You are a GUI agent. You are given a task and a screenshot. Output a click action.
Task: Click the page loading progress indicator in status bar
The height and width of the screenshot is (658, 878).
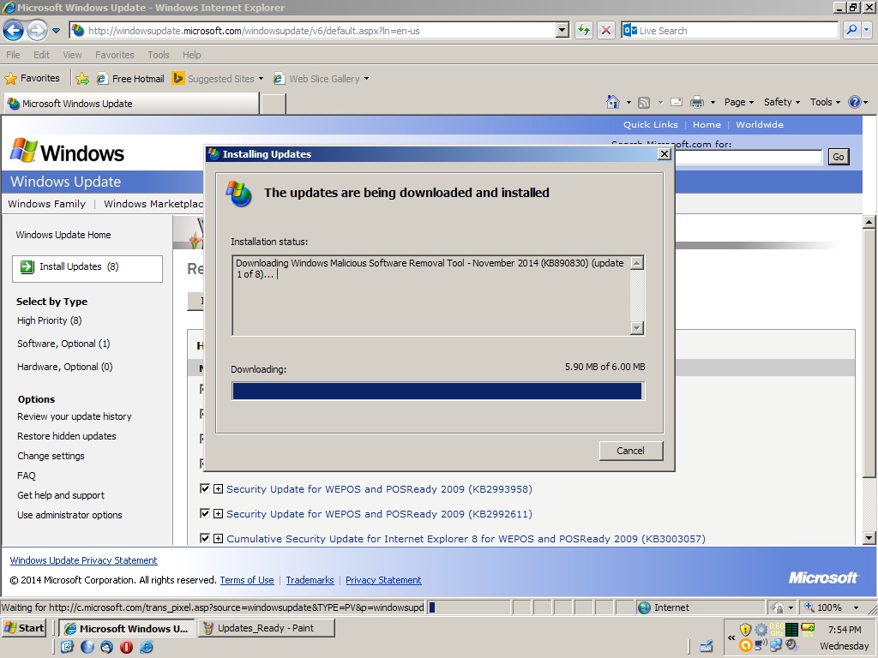(469, 607)
